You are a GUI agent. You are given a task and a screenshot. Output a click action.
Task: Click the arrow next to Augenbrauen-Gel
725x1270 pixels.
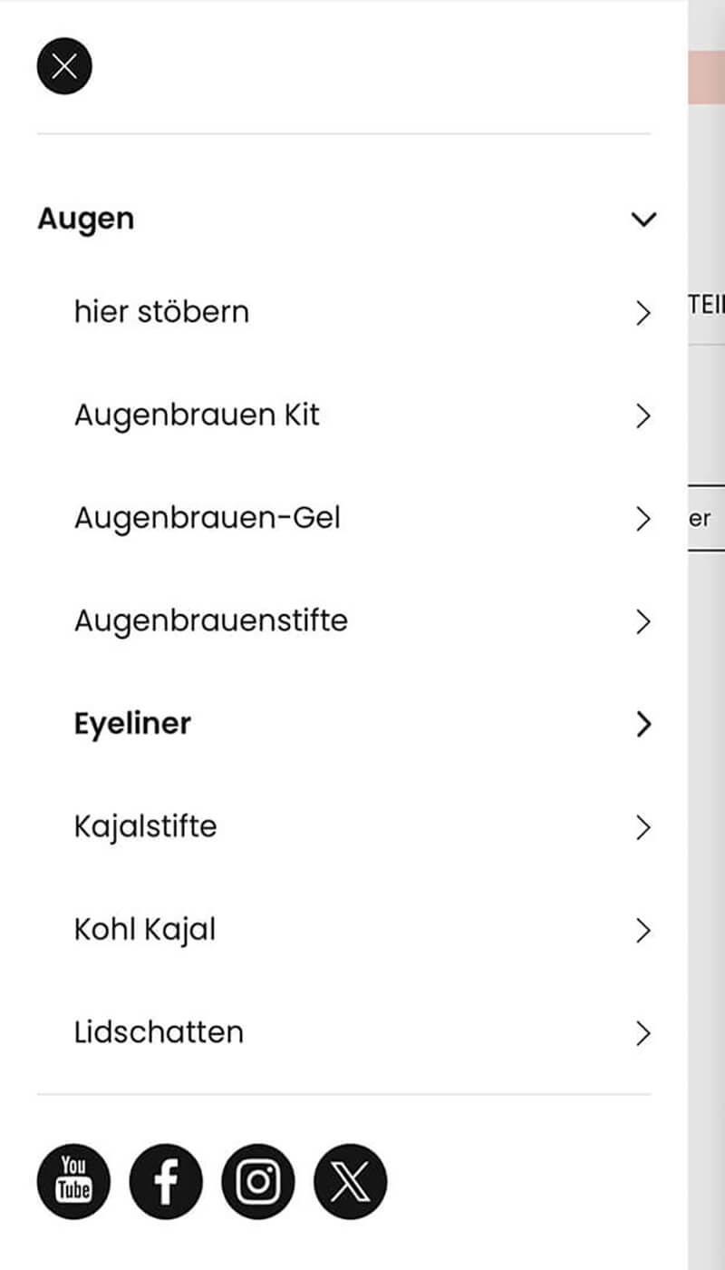643,519
